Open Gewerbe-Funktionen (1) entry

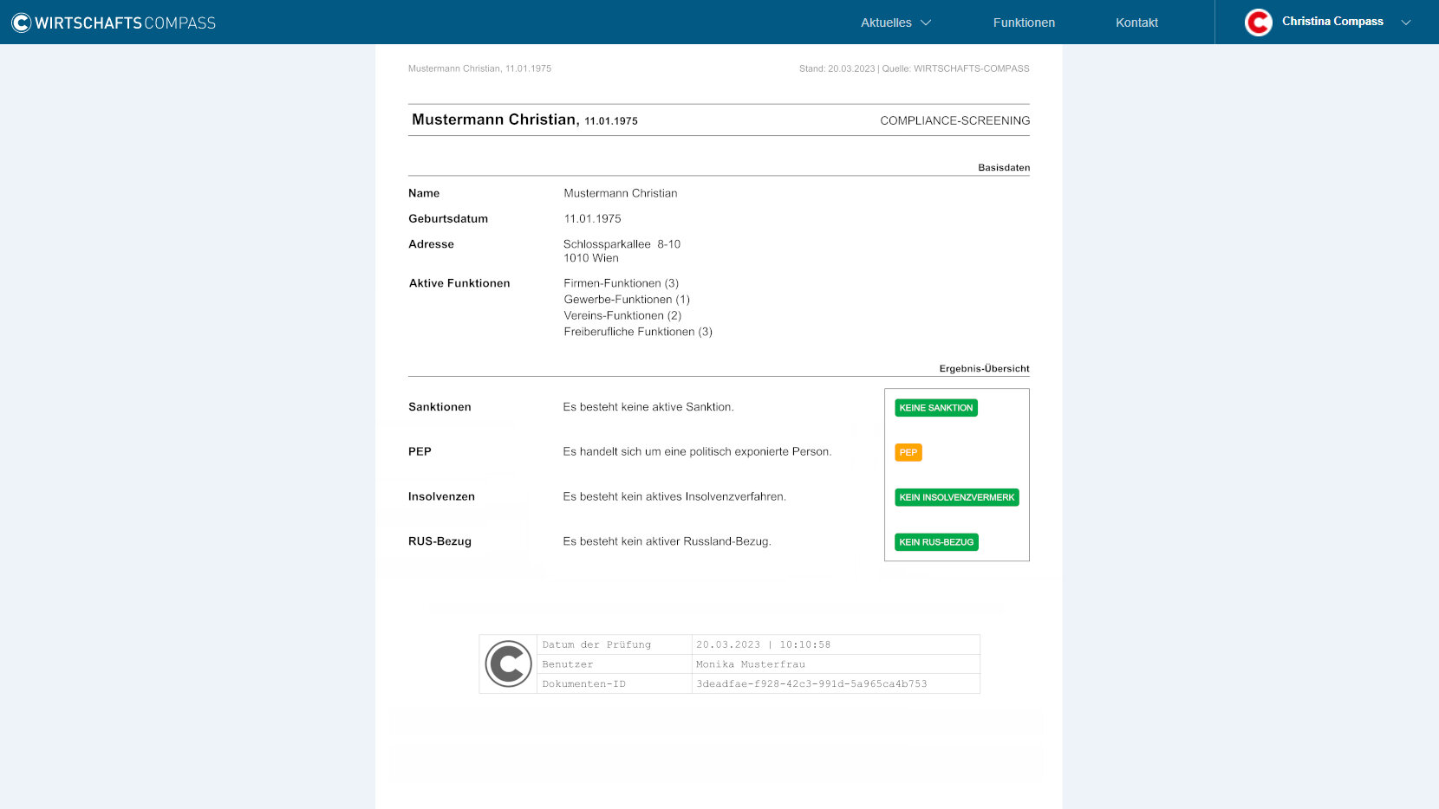click(x=627, y=300)
